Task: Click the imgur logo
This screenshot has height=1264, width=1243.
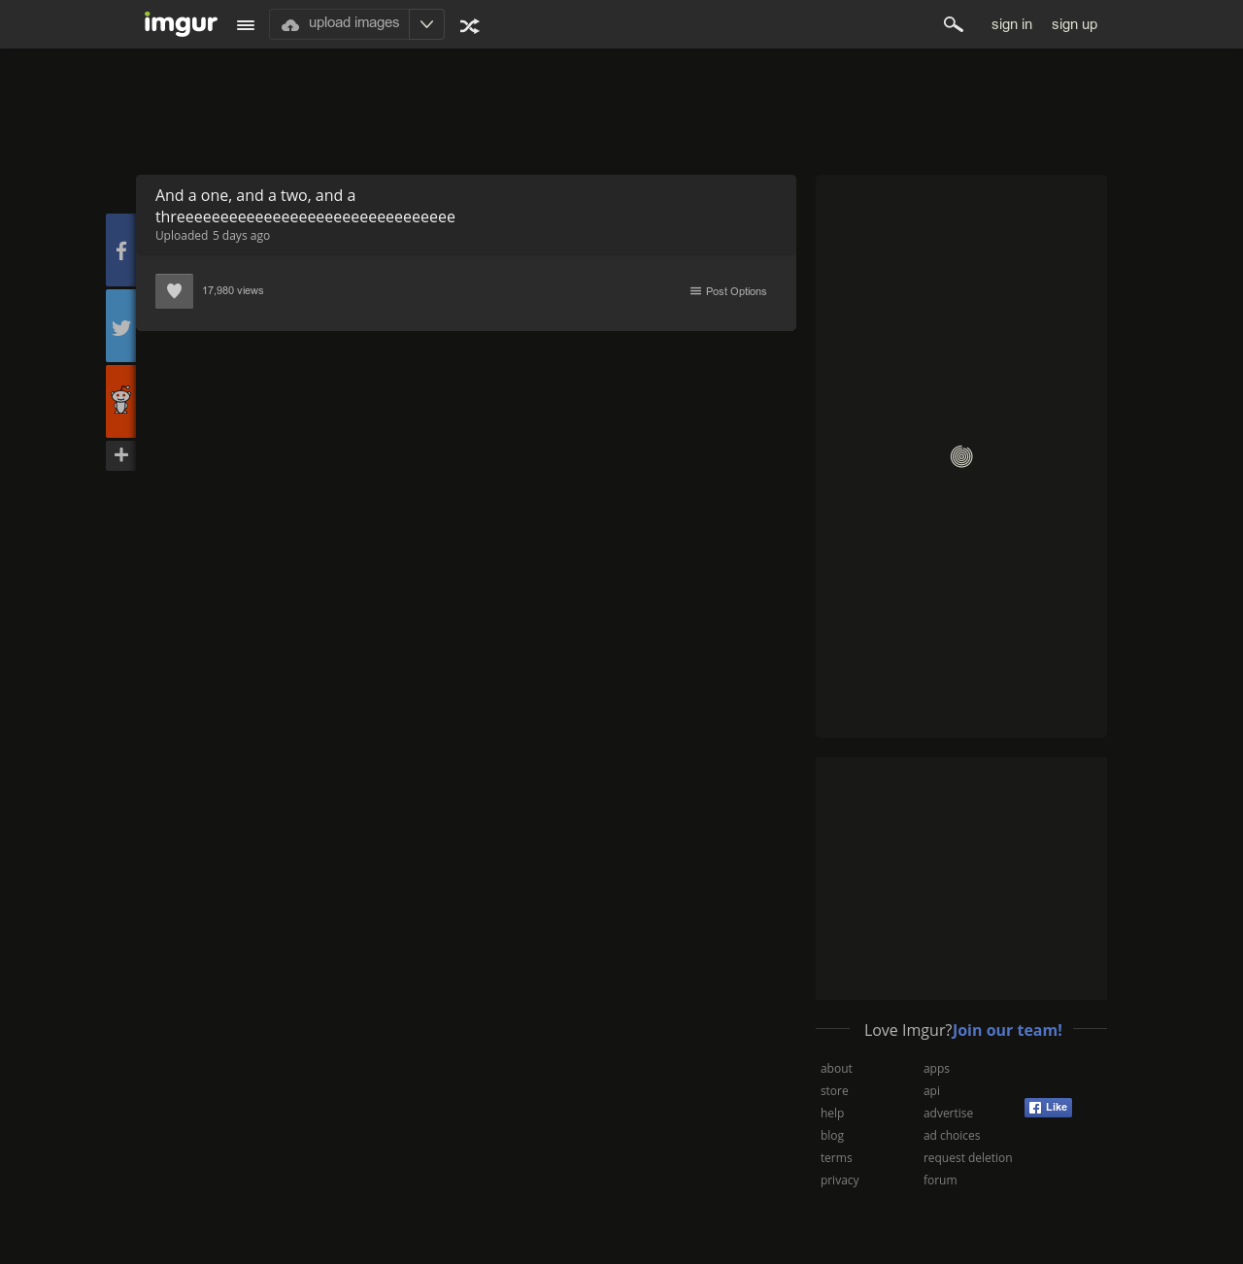Action: [181, 23]
